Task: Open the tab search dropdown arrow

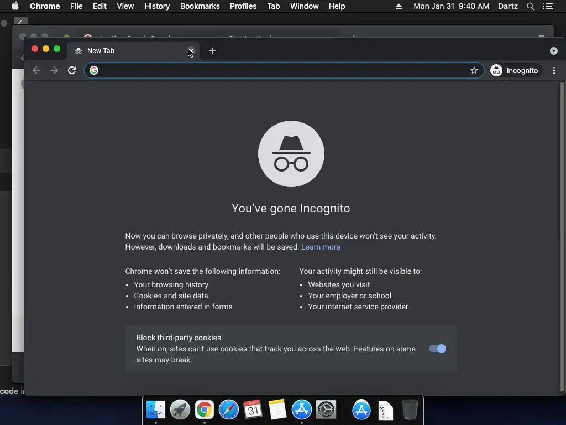Action: pos(554,51)
